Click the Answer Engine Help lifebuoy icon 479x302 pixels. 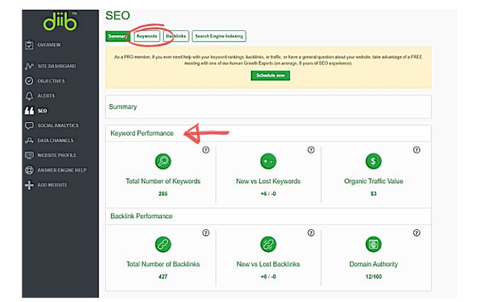pos(29,170)
